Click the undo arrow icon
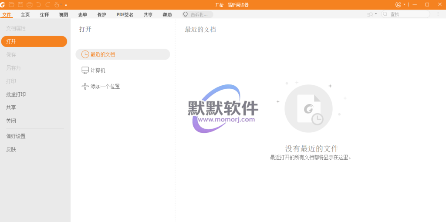446x222 pixels. pos(39,4)
